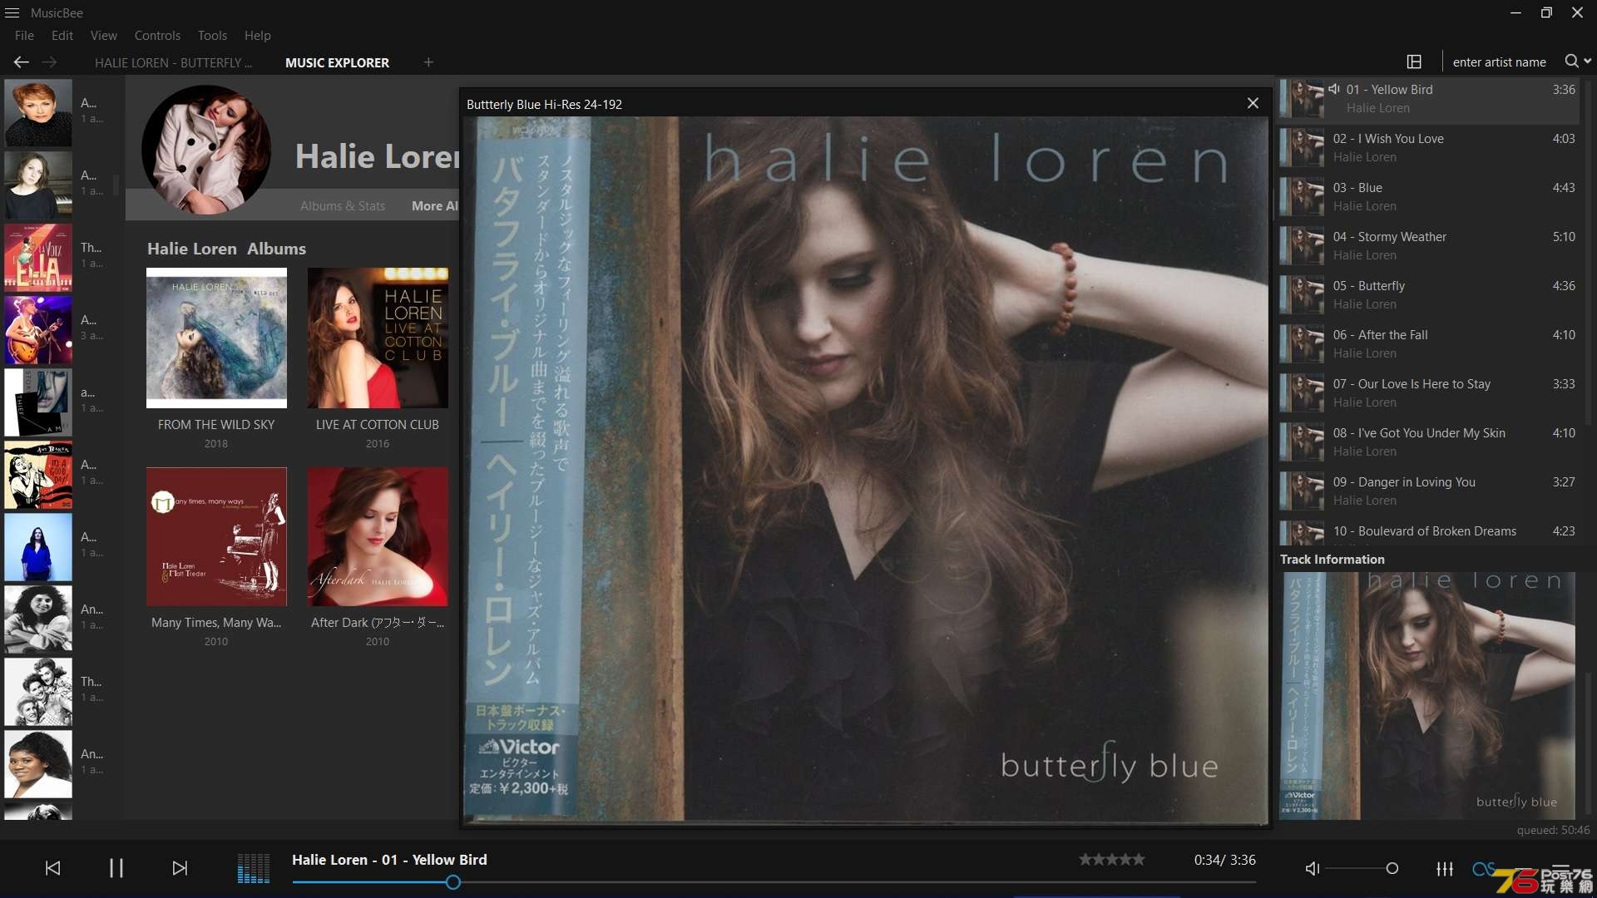
Task: Open Many Times, Many Ways album cover
Action: pyautogui.click(x=216, y=536)
